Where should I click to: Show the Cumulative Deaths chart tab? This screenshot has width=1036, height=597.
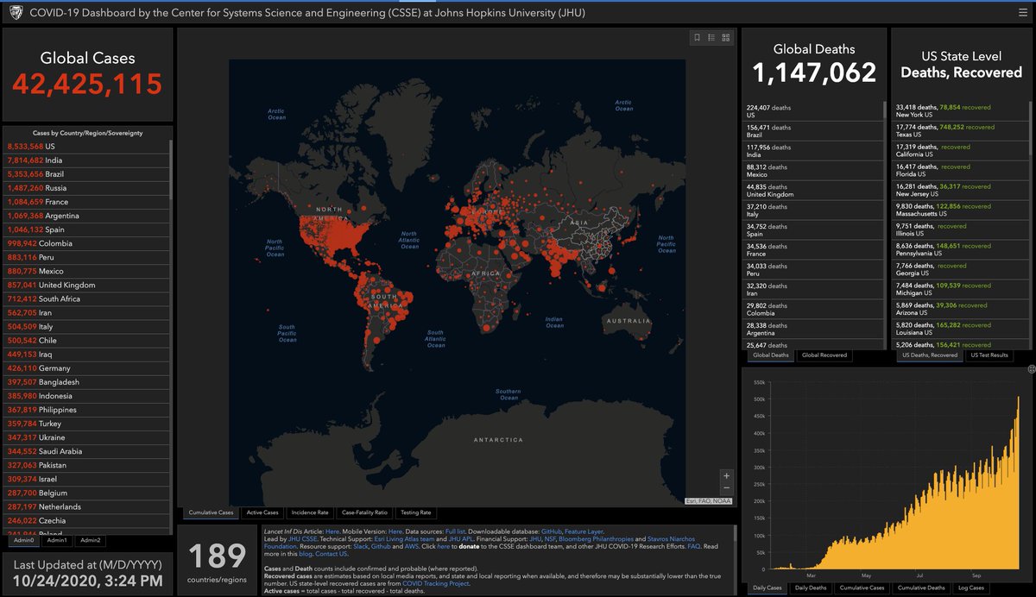922,588
